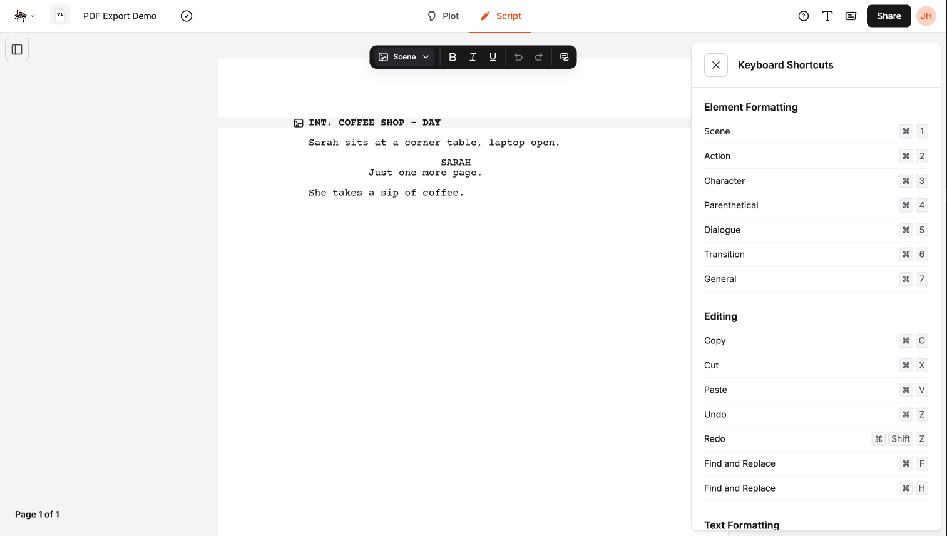Click the saved status checkmark icon
Screen dimensions: 947x536
click(187, 16)
